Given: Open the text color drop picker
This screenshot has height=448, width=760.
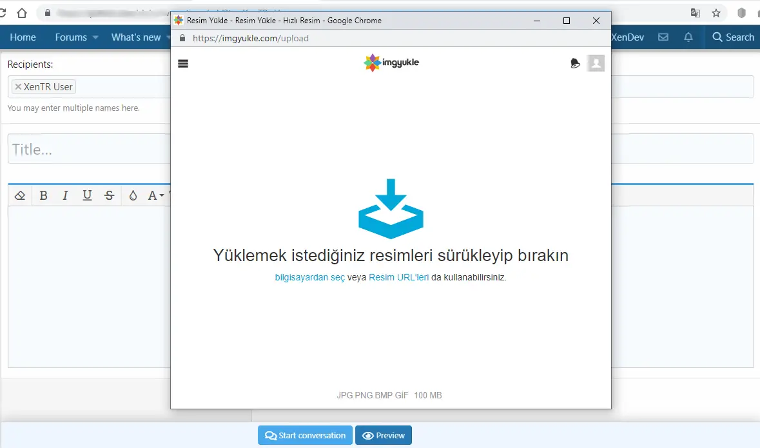Looking at the screenshot, I should coord(133,195).
